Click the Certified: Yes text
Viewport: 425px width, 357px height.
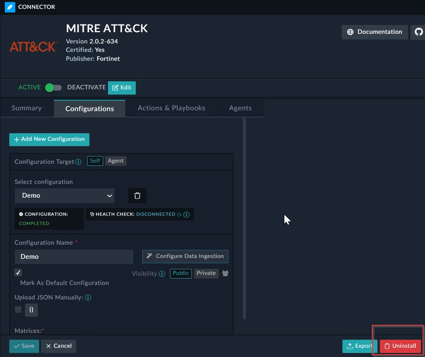[x=85, y=50]
